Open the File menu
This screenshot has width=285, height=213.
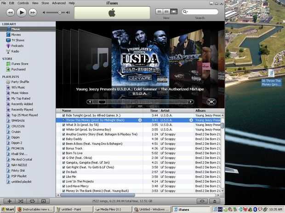click(4, 3)
